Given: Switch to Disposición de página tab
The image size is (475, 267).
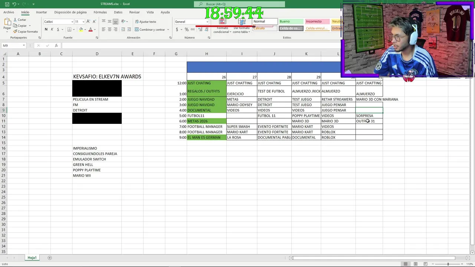Looking at the screenshot, I should pos(71,12).
